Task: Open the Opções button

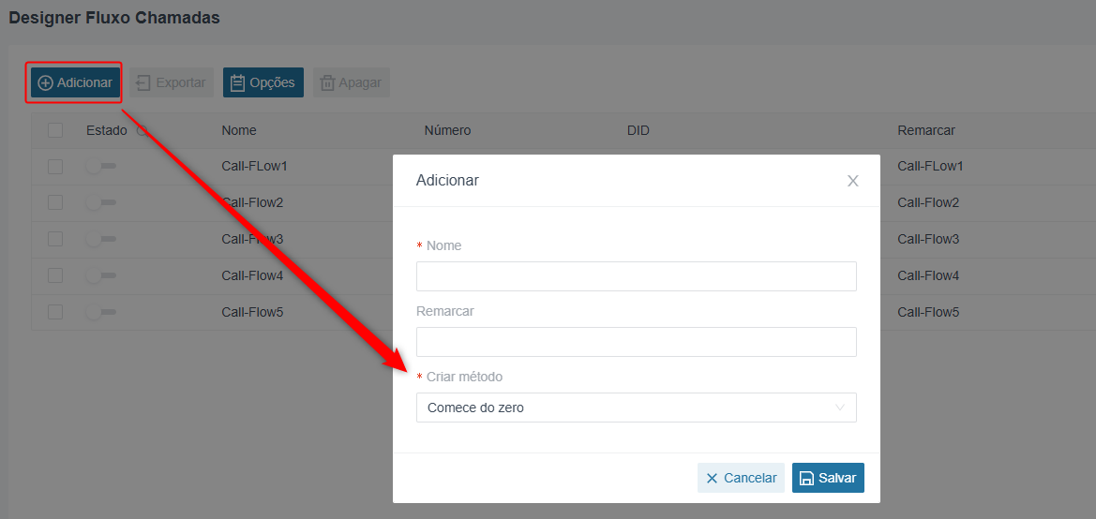Action: coord(263,82)
